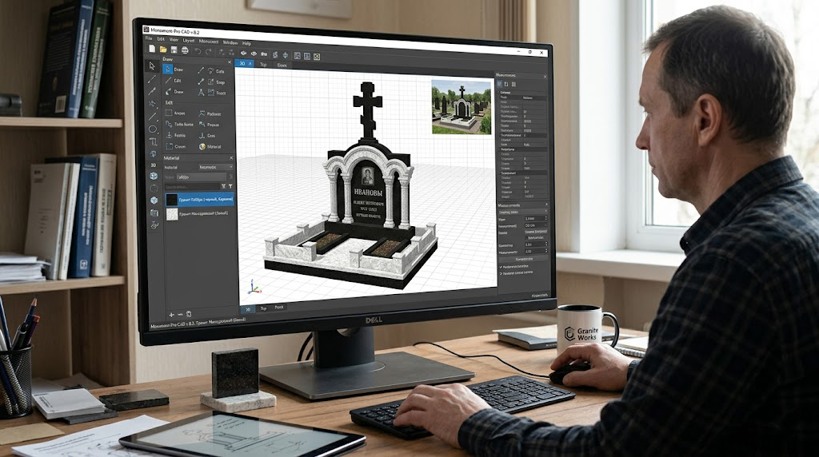Open the Material globe tool in Edit section
Image resolution: width=819 pixels, height=457 pixels.
coord(210,146)
